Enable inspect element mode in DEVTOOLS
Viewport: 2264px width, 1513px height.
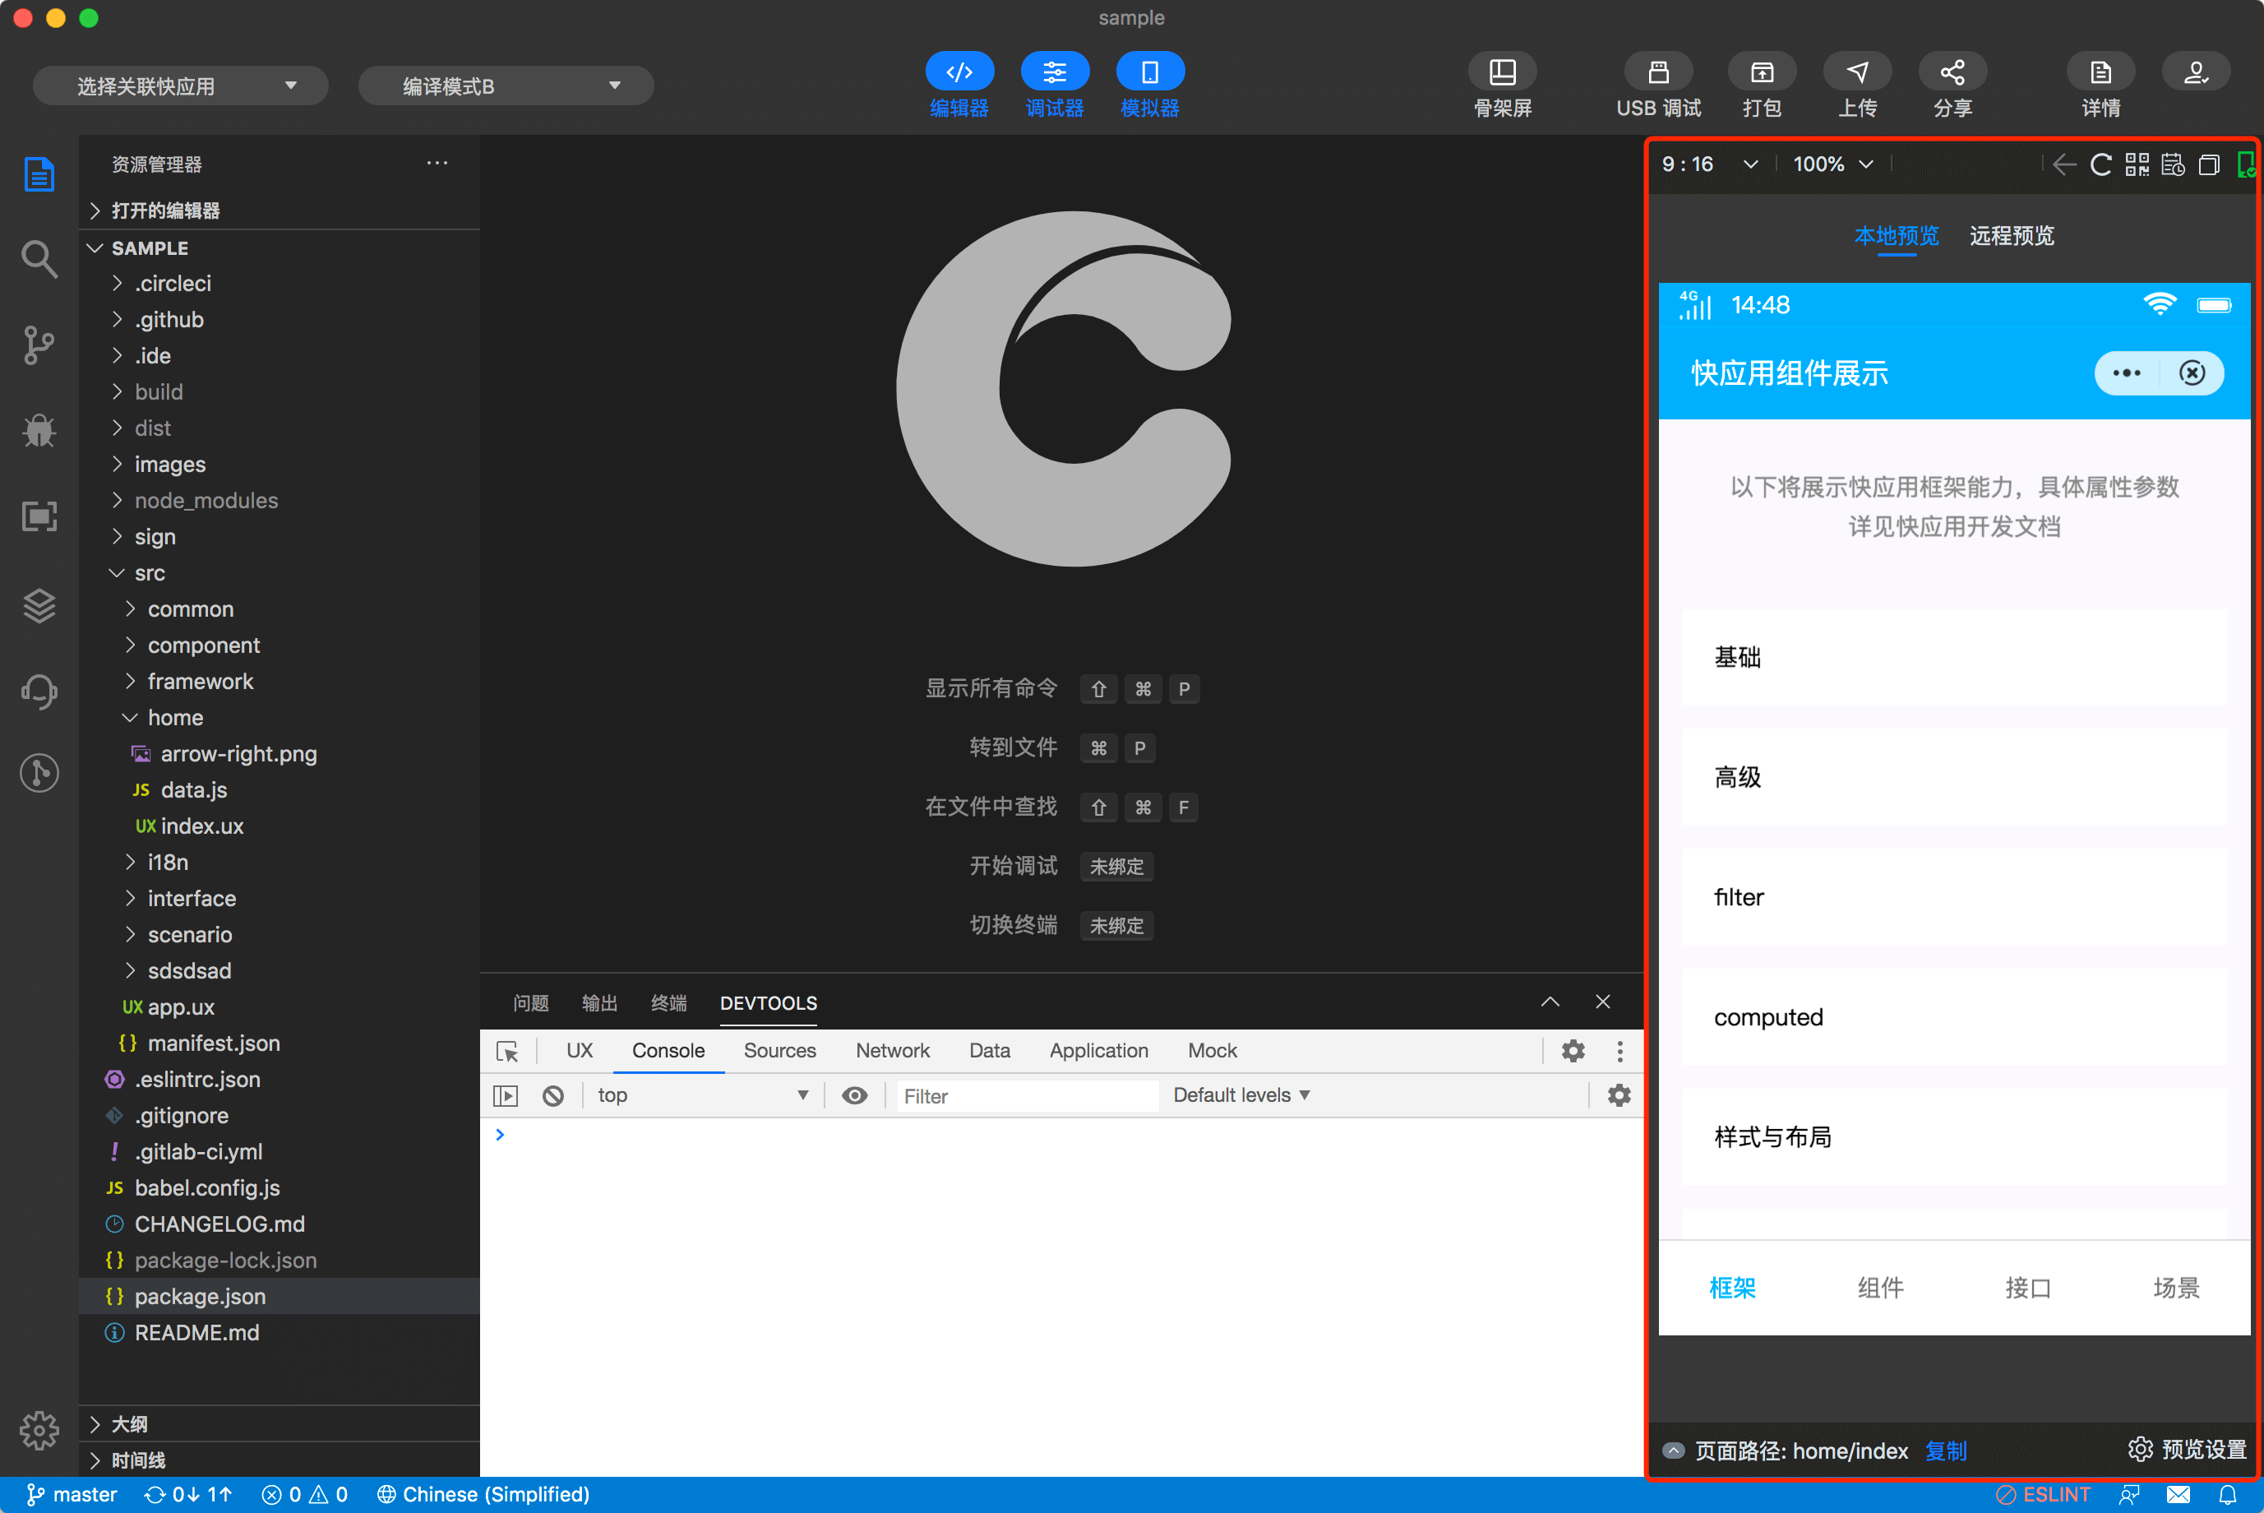[508, 1051]
